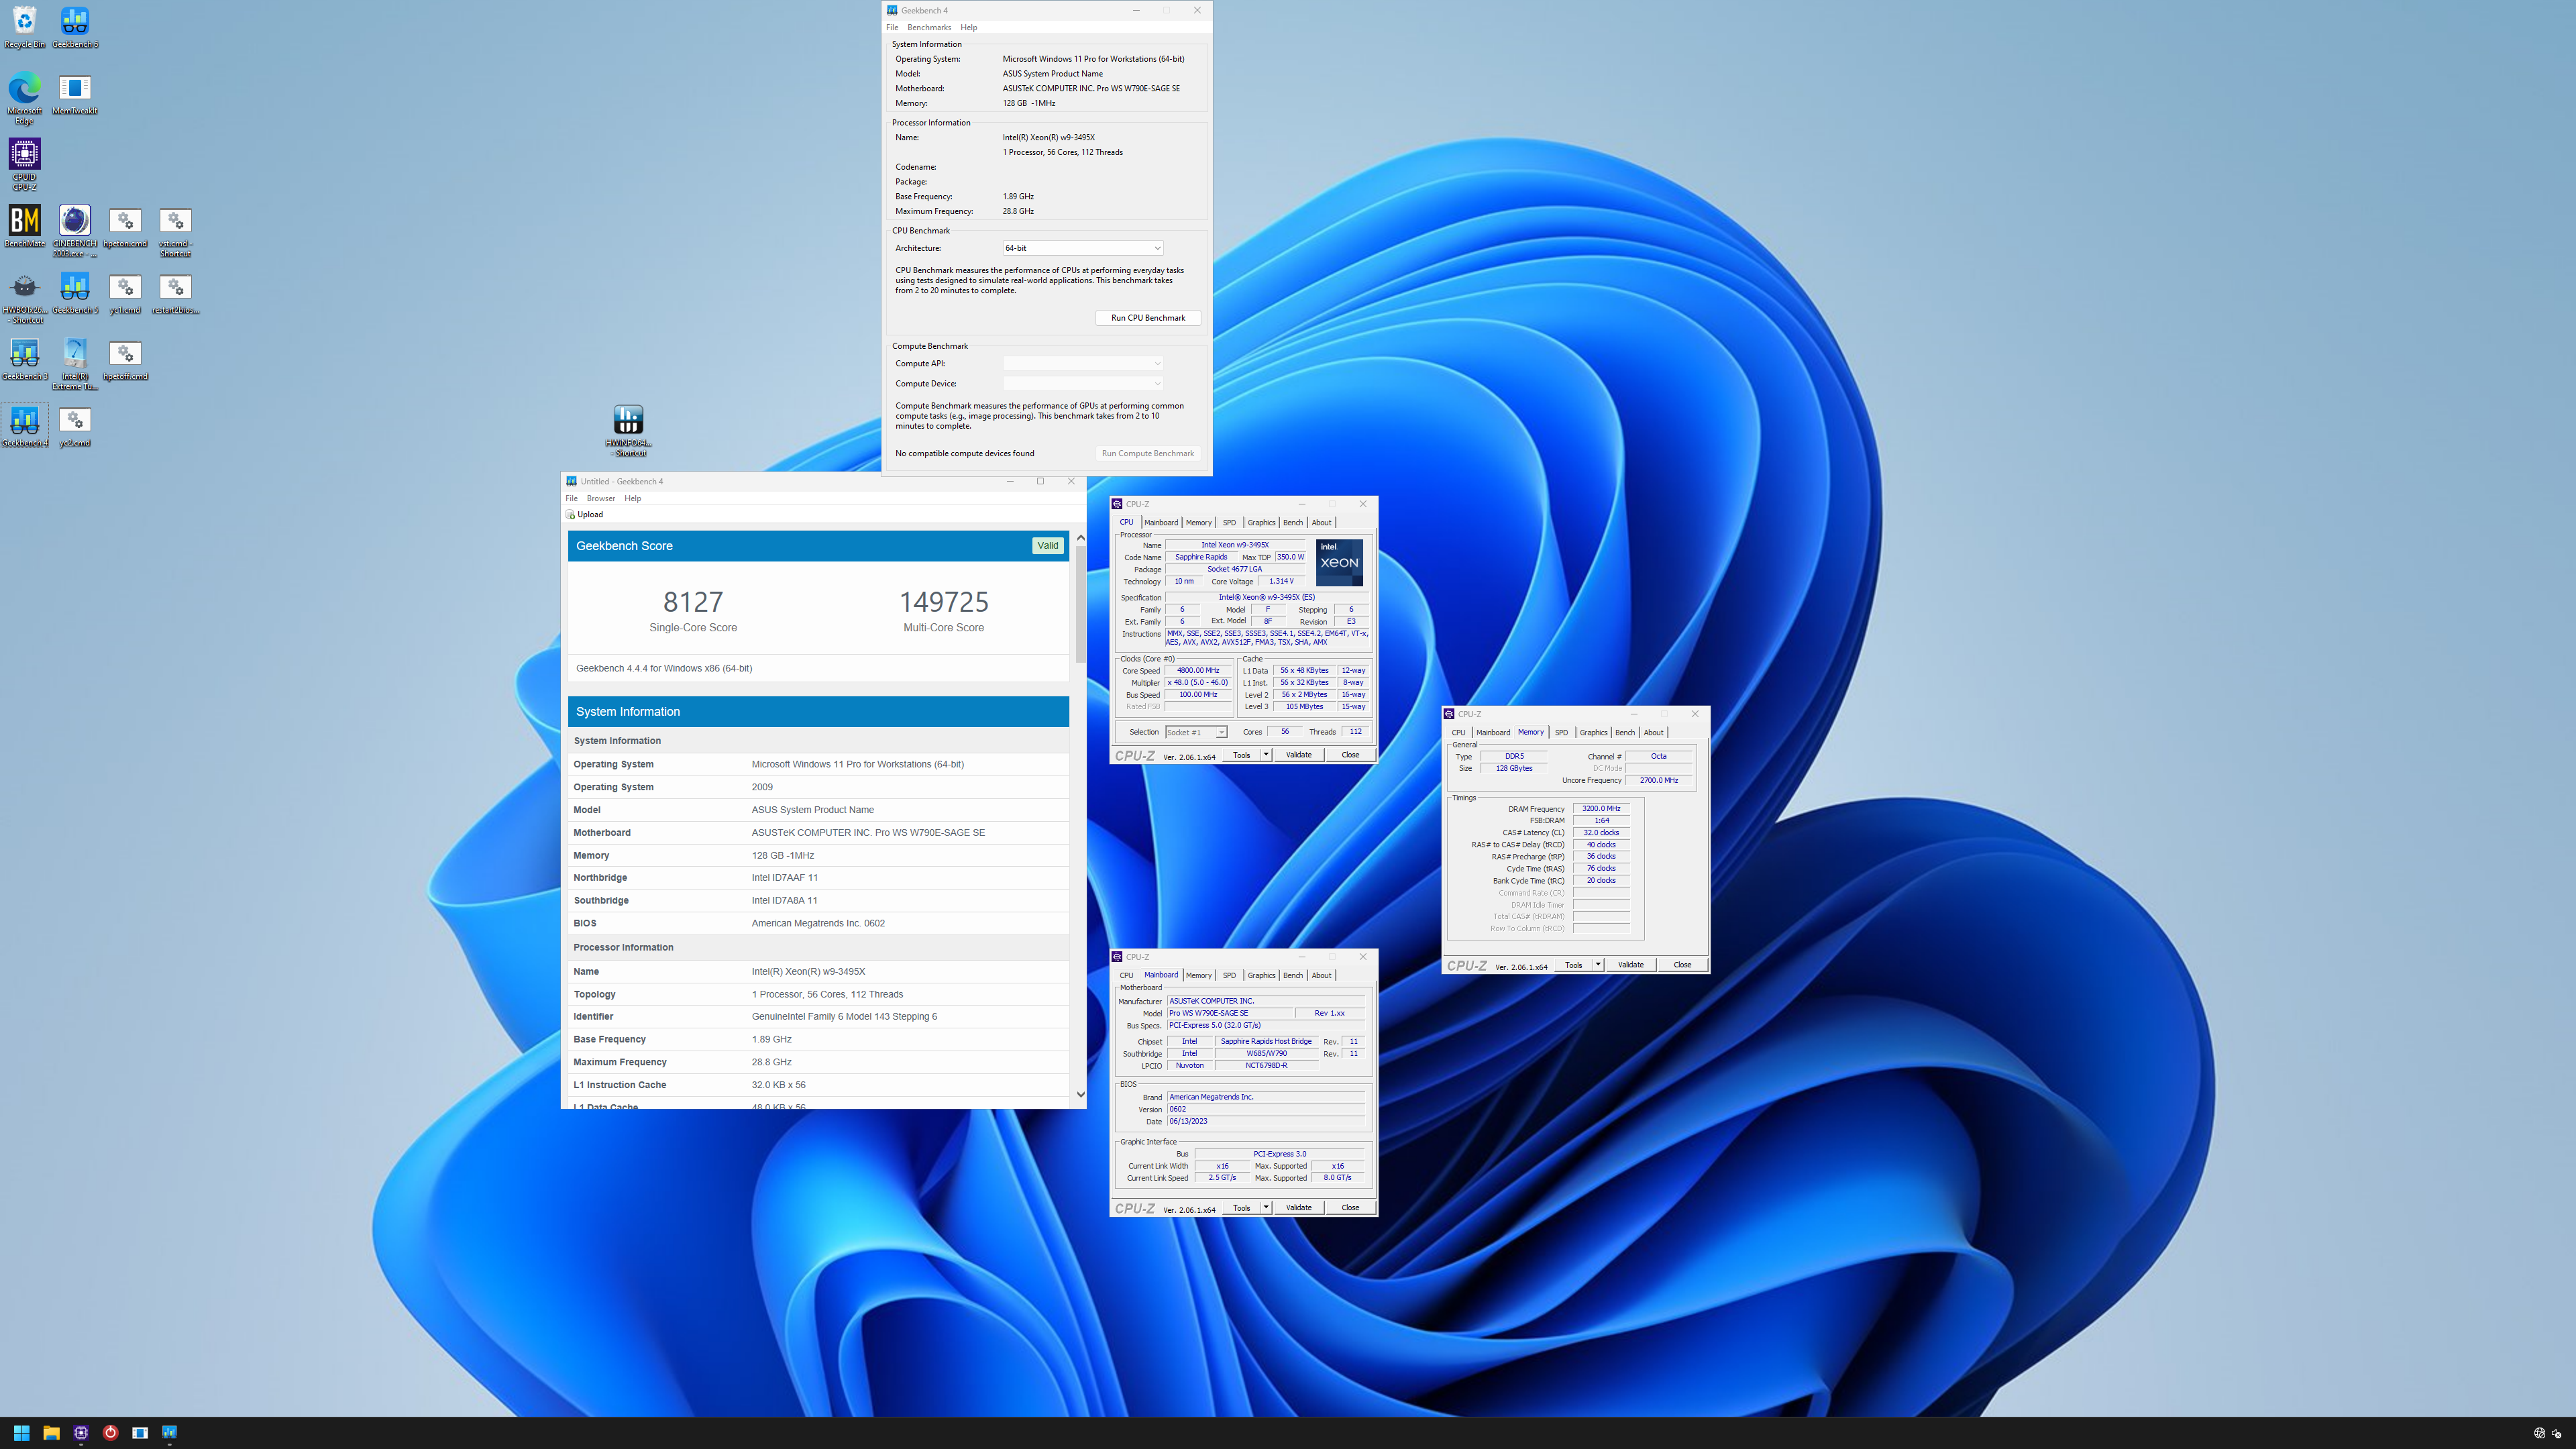Select restart2bios desktop shortcut

coord(175,293)
